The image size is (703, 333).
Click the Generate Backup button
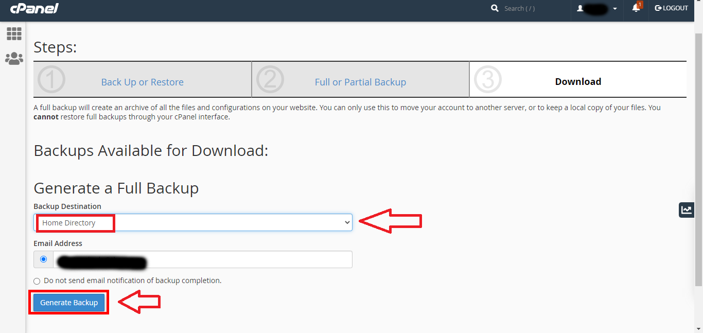click(69, 303)
